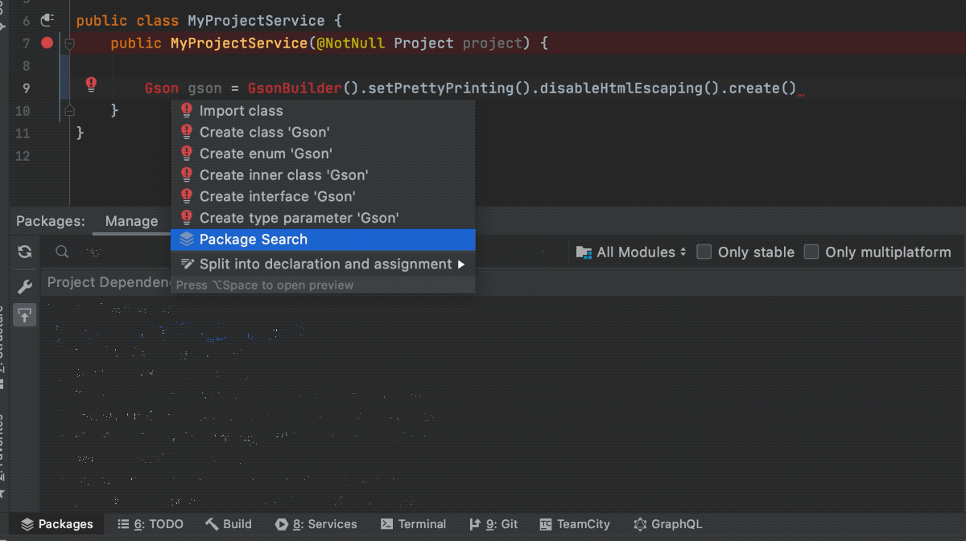Click the magnifier icon in package search
The width and height of the screenshot is (966, 541).
click(62, 252)
